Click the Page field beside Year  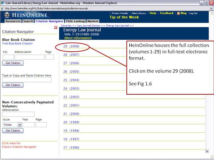tap(41, 125)
